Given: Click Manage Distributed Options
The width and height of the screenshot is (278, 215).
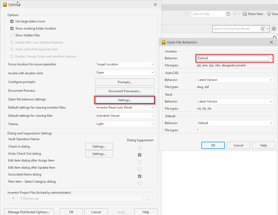Looking at the screenshot, I should (x=29, y=212).
